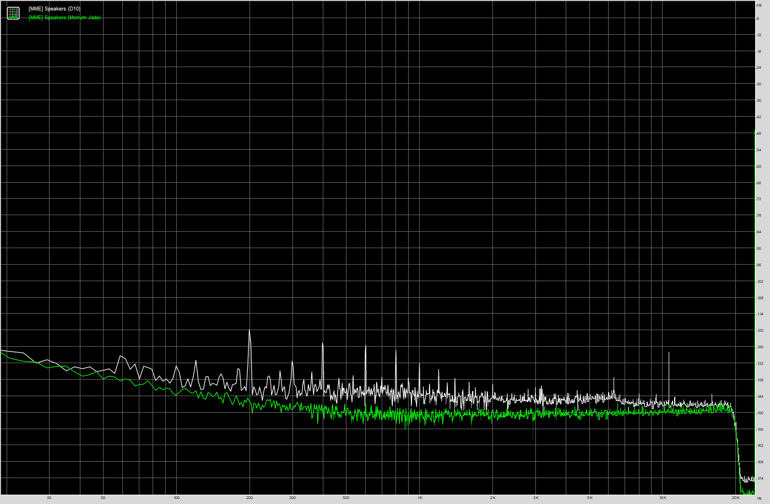Click the -150 mark on the dB scale
Screen dimensions: 770x504
coord(760,413)
